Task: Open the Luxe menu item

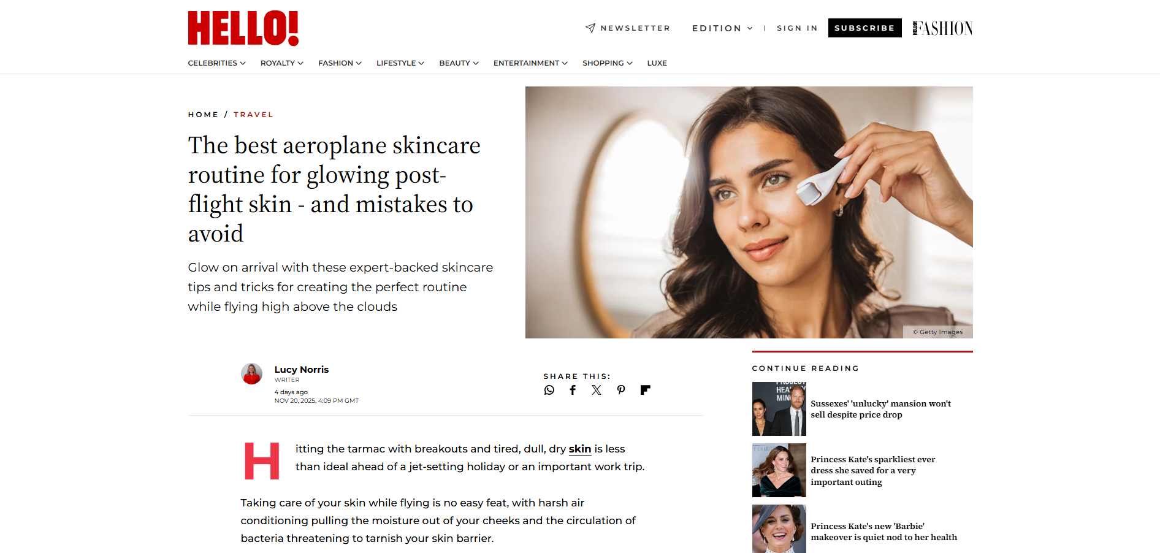Action: coord(657,63)
